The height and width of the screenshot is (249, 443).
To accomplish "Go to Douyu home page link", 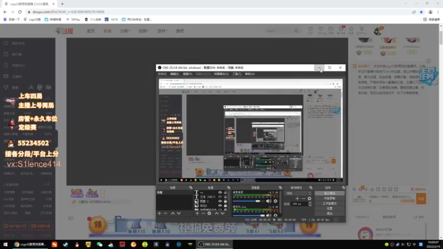I will (91, 31).
